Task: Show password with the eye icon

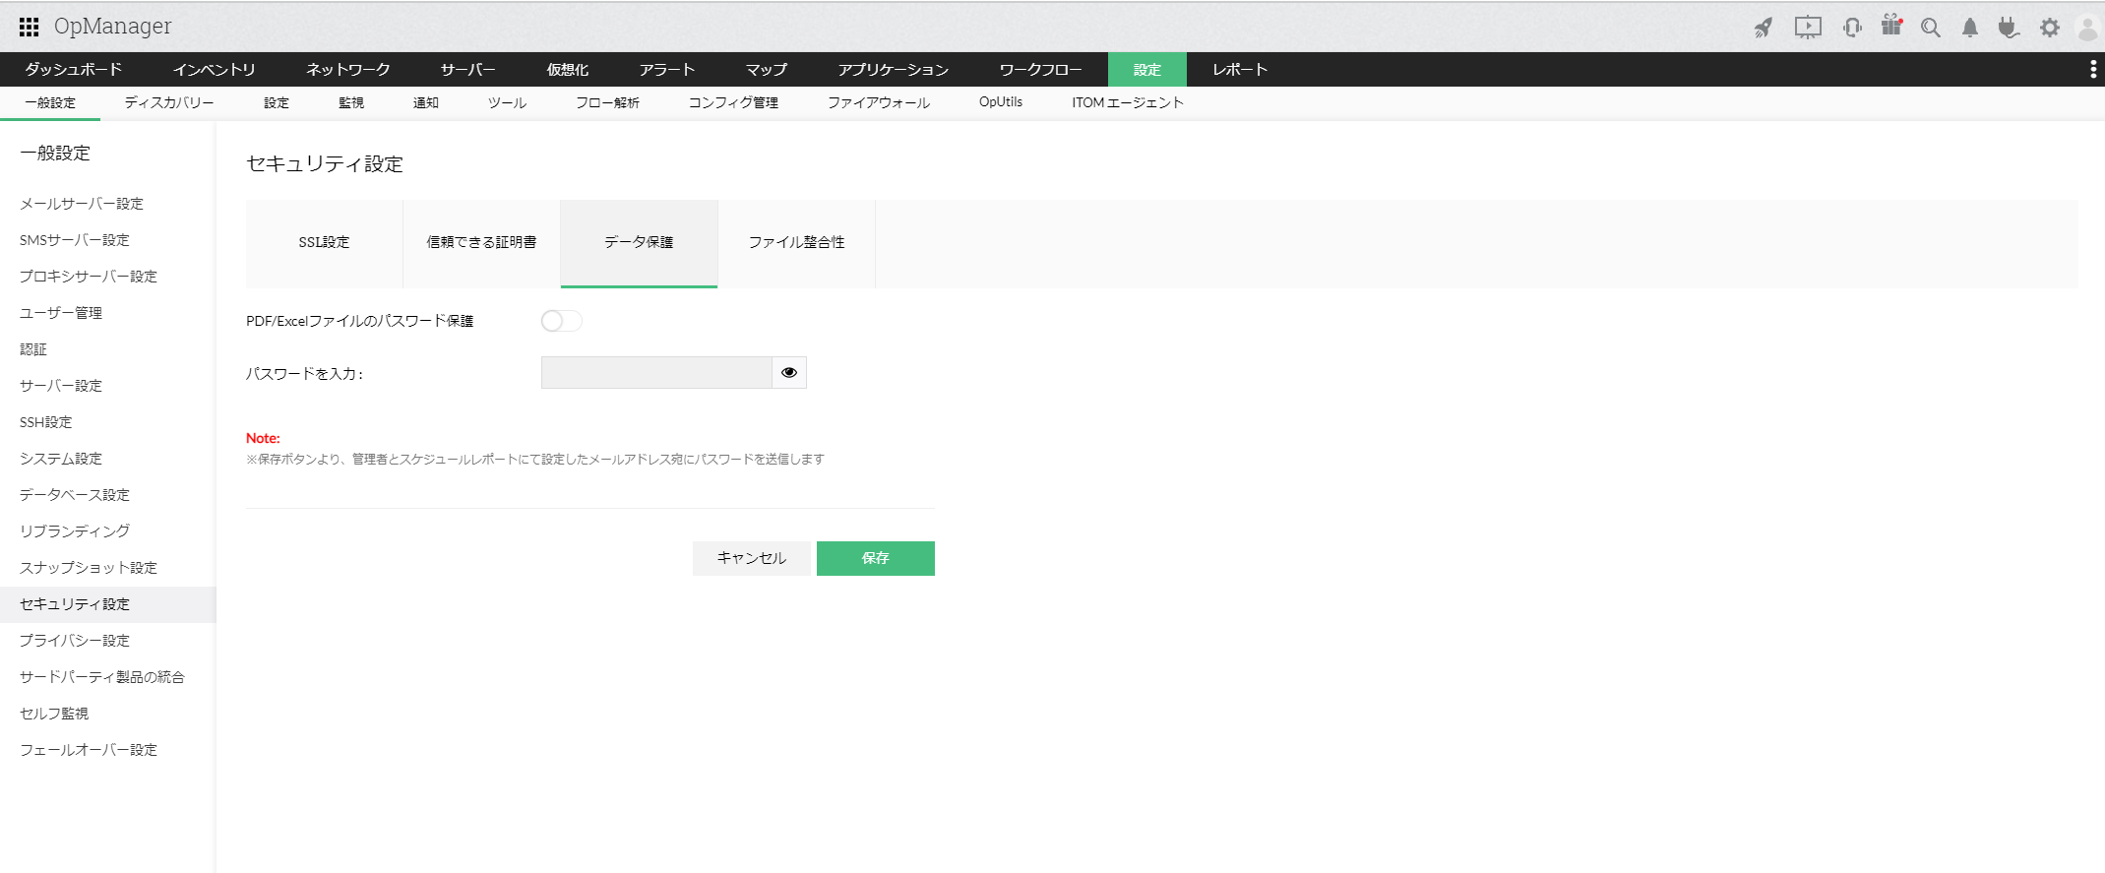Action: point(789,372)
